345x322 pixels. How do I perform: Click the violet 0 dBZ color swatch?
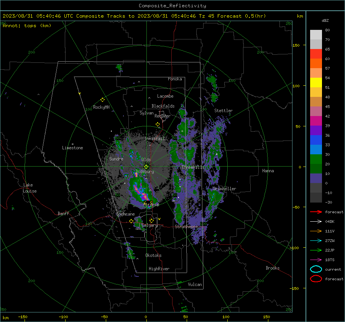click(x=316, y=178)
